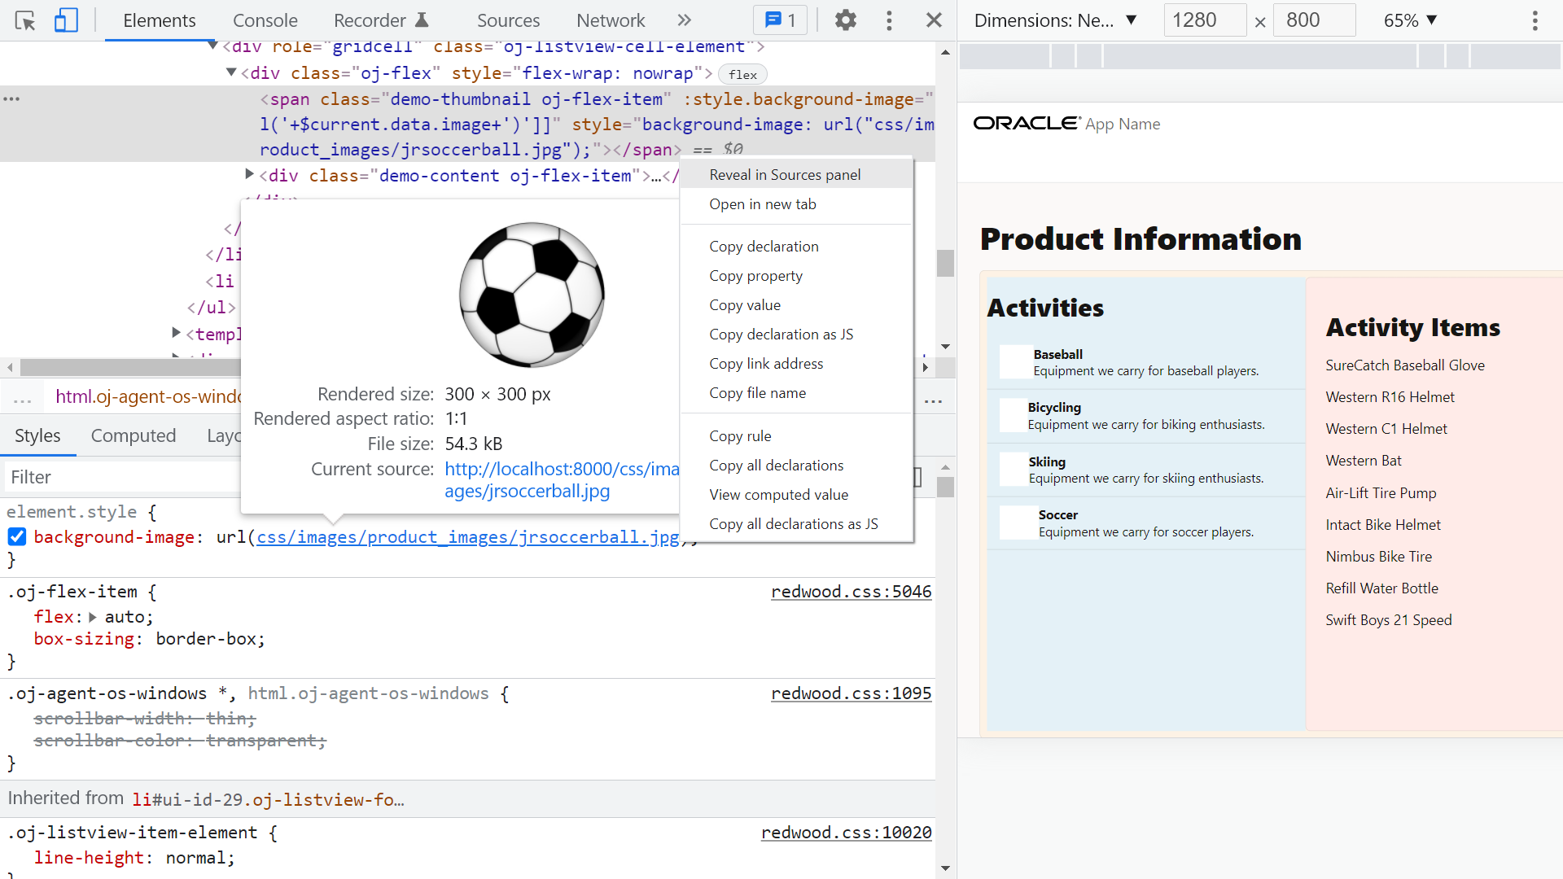Open DevTools settings gear
The image size is (1563, 879).
pos(846,20)
